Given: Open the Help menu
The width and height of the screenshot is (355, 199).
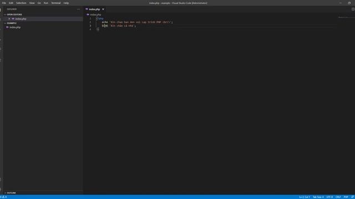Looking at the screenshot, I should click(66, 3).
